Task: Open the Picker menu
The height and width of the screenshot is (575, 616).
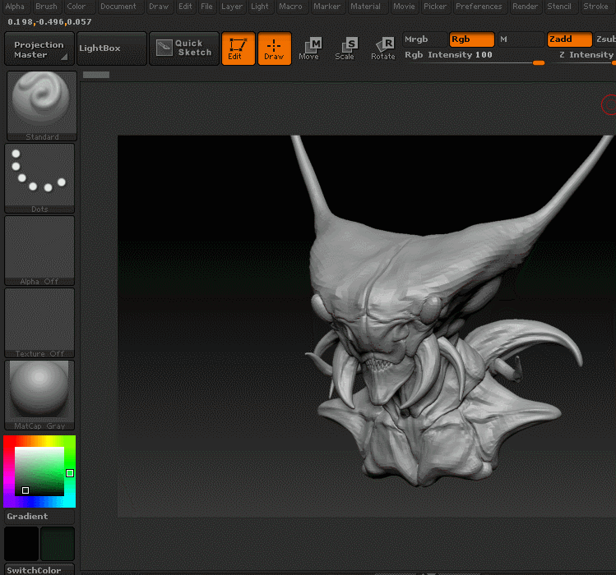Action: click(x=435, y=7)
